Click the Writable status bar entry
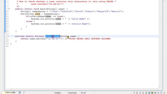Image resolution: width=167 pixels, height=94 pixels. point(58,93)
